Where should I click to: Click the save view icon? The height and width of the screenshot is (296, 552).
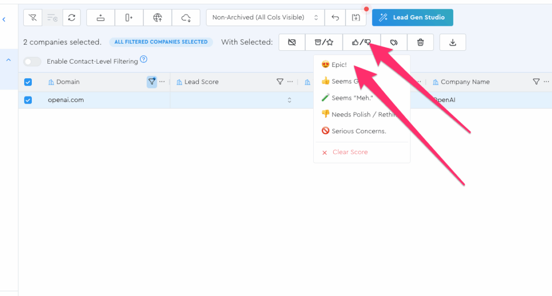point(356,18)
